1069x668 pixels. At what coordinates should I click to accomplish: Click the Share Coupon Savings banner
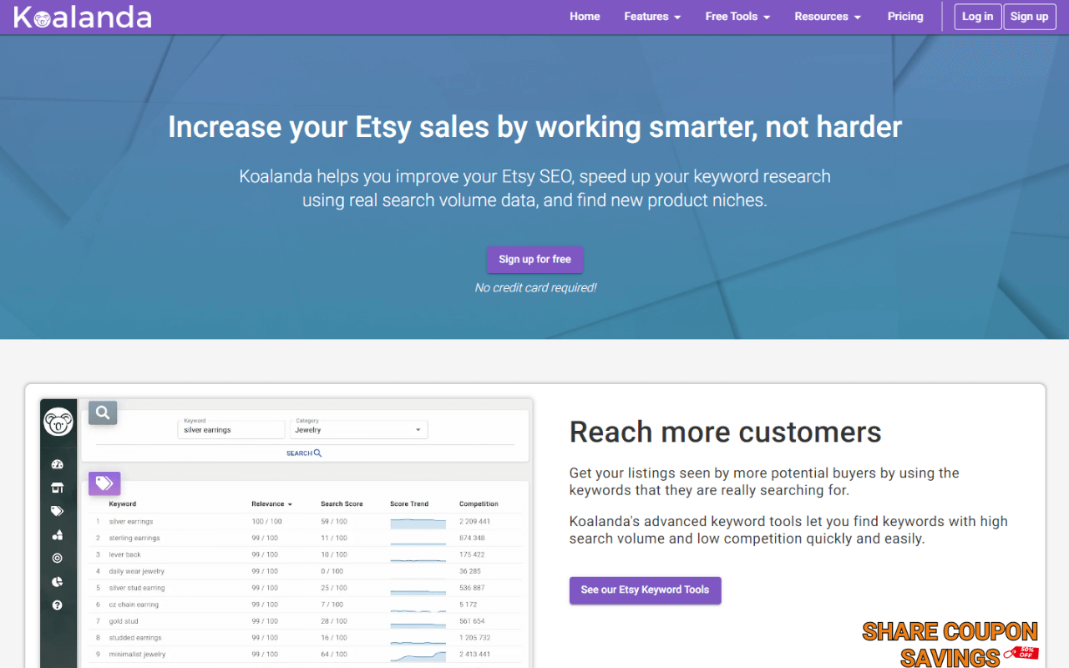(x=950, y=644)
